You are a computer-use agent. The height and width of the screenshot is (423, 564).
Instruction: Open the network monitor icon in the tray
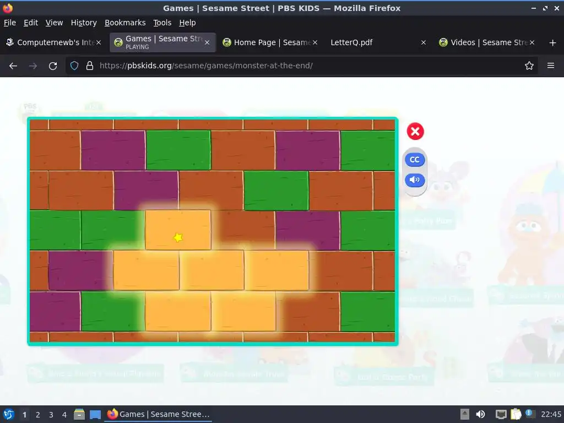[x=501, y=414]
